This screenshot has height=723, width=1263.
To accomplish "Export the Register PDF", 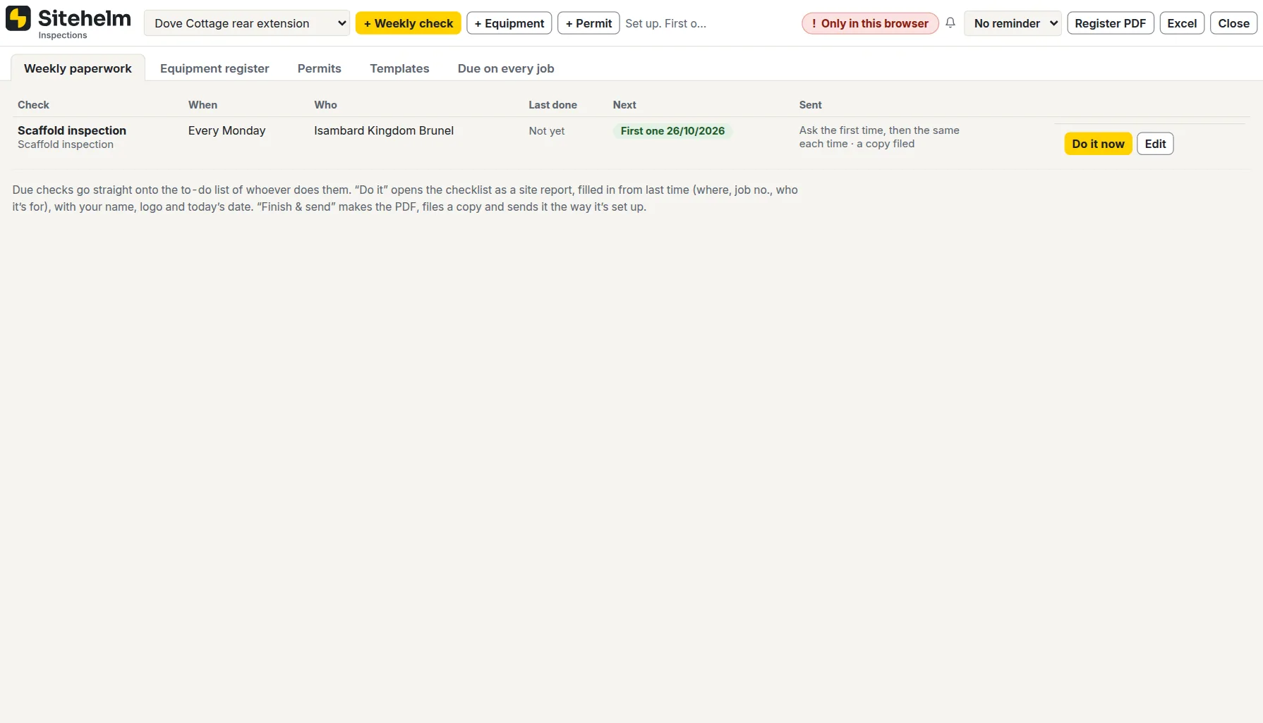I will coord(1111,23).
